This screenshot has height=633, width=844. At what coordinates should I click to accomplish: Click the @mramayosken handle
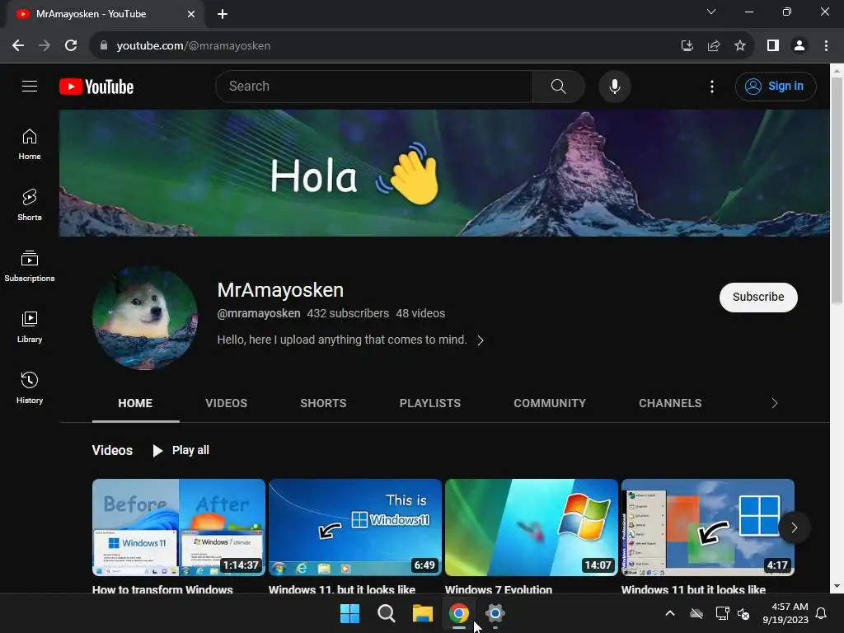click(x=258, y=313)
